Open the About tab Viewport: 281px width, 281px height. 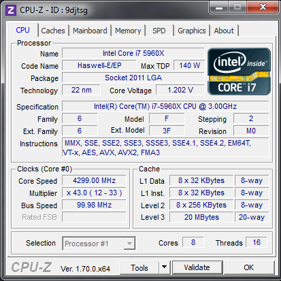[224, 31]
